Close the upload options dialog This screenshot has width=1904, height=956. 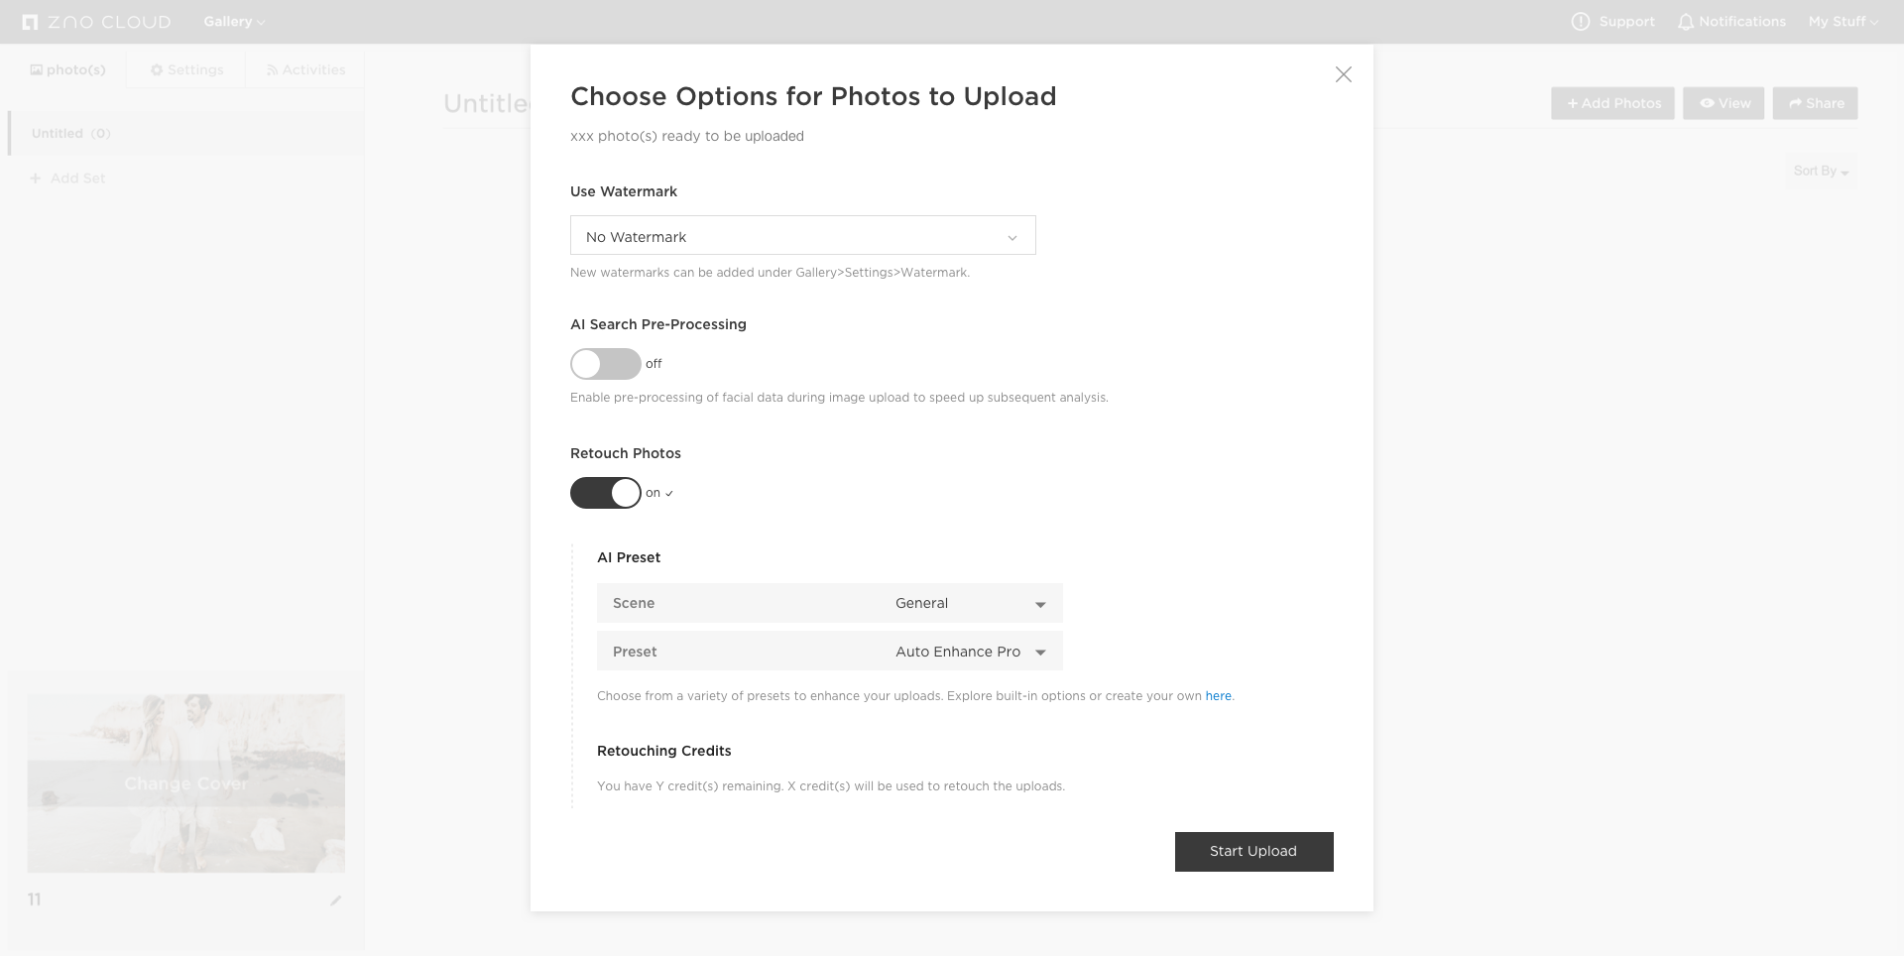click(x=1343, y=74)
